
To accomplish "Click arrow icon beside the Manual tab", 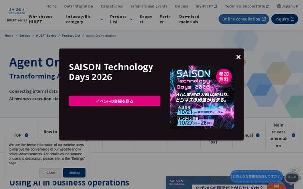I will [258, 135].
